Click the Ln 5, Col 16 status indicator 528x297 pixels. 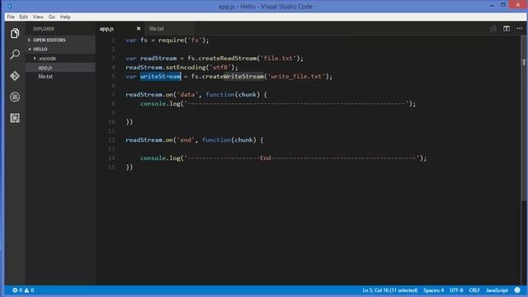click(x=390, y=290)
